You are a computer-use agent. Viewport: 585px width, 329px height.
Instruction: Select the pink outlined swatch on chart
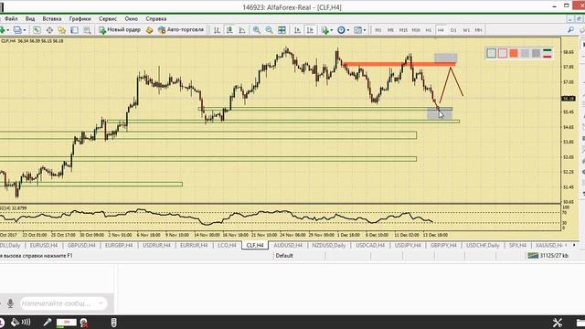click(x=502, y=53)
